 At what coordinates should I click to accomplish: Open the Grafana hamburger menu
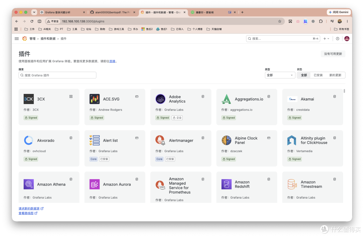tap(17, 39)
